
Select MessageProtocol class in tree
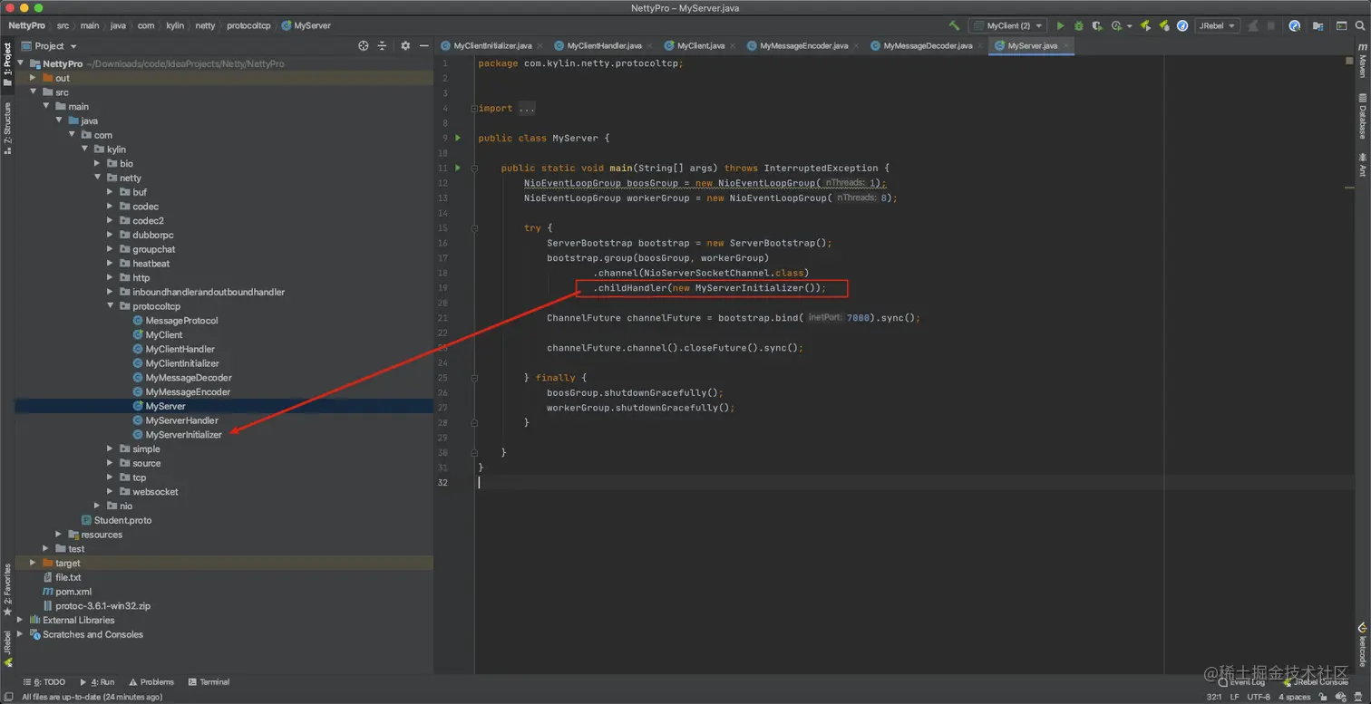(181, 321)
